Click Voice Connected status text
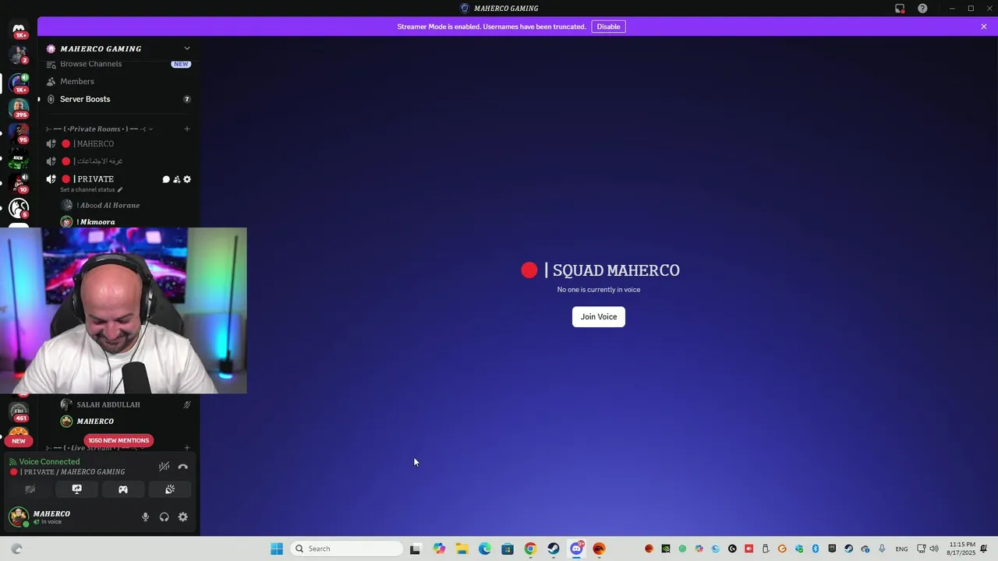This screenshot has width=998, height=561. (x=49, y=462)
